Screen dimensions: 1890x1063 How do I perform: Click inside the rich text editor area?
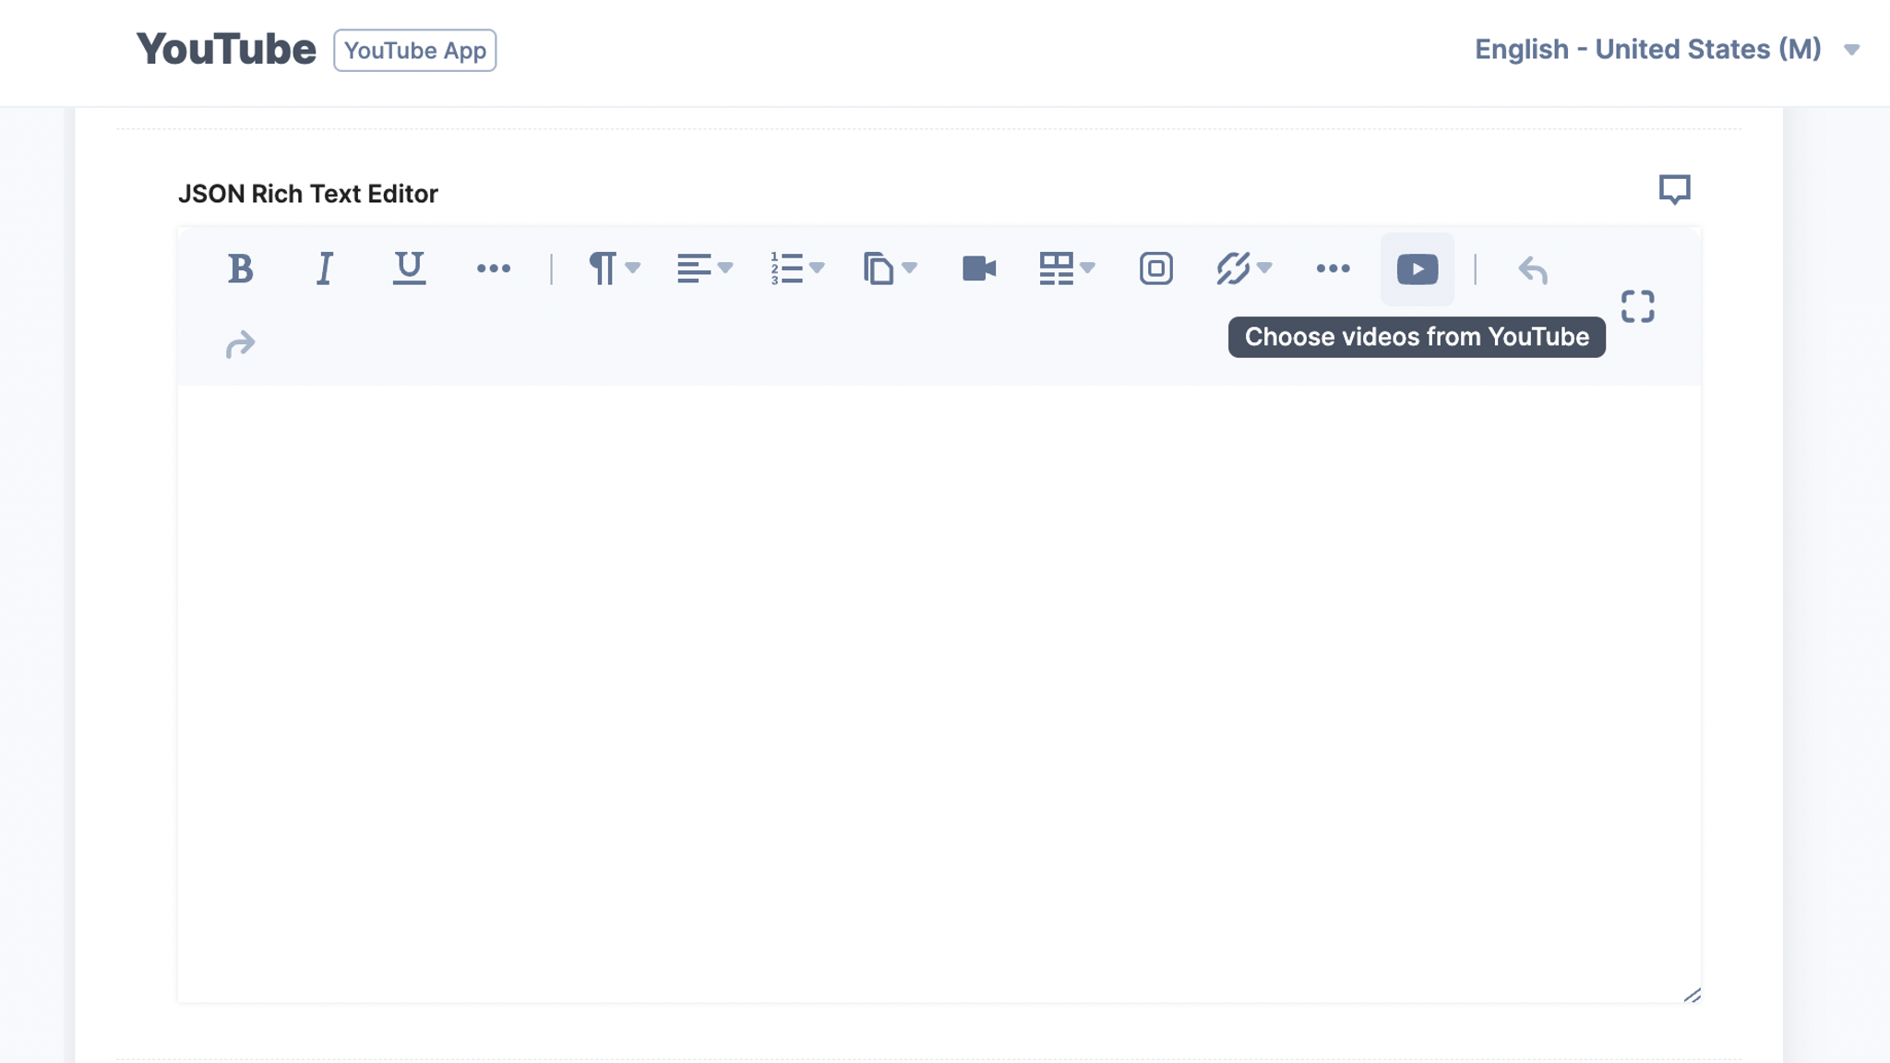pyautogui.click(x=939, y=692)
